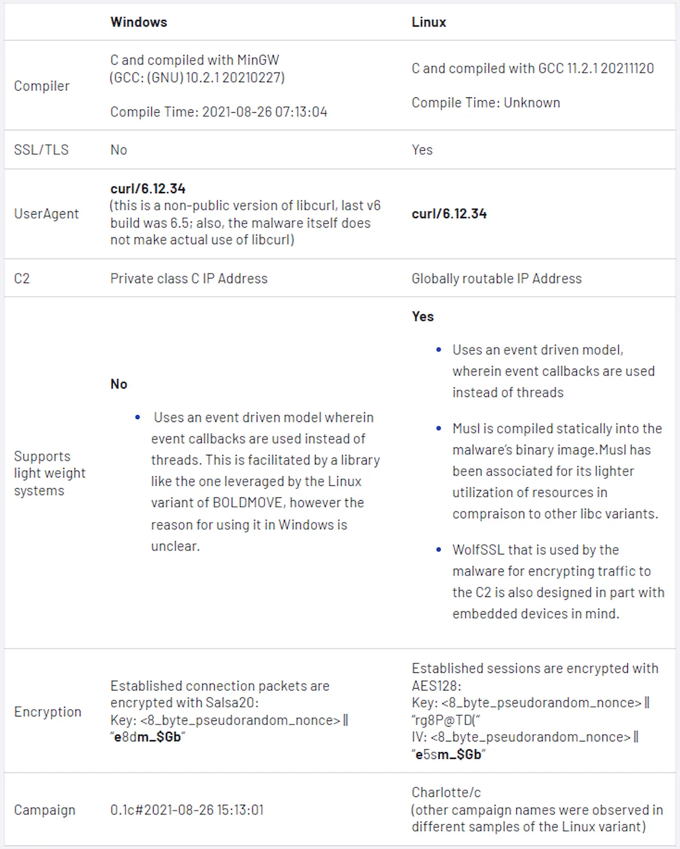The height and width of the screenshot is (849, 680).
Task: Click the UserAgent row label
Action: point(46,214)
